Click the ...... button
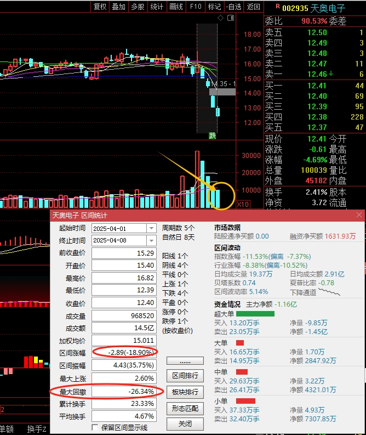This screenshot has width=366, height=435. [185, 361]
